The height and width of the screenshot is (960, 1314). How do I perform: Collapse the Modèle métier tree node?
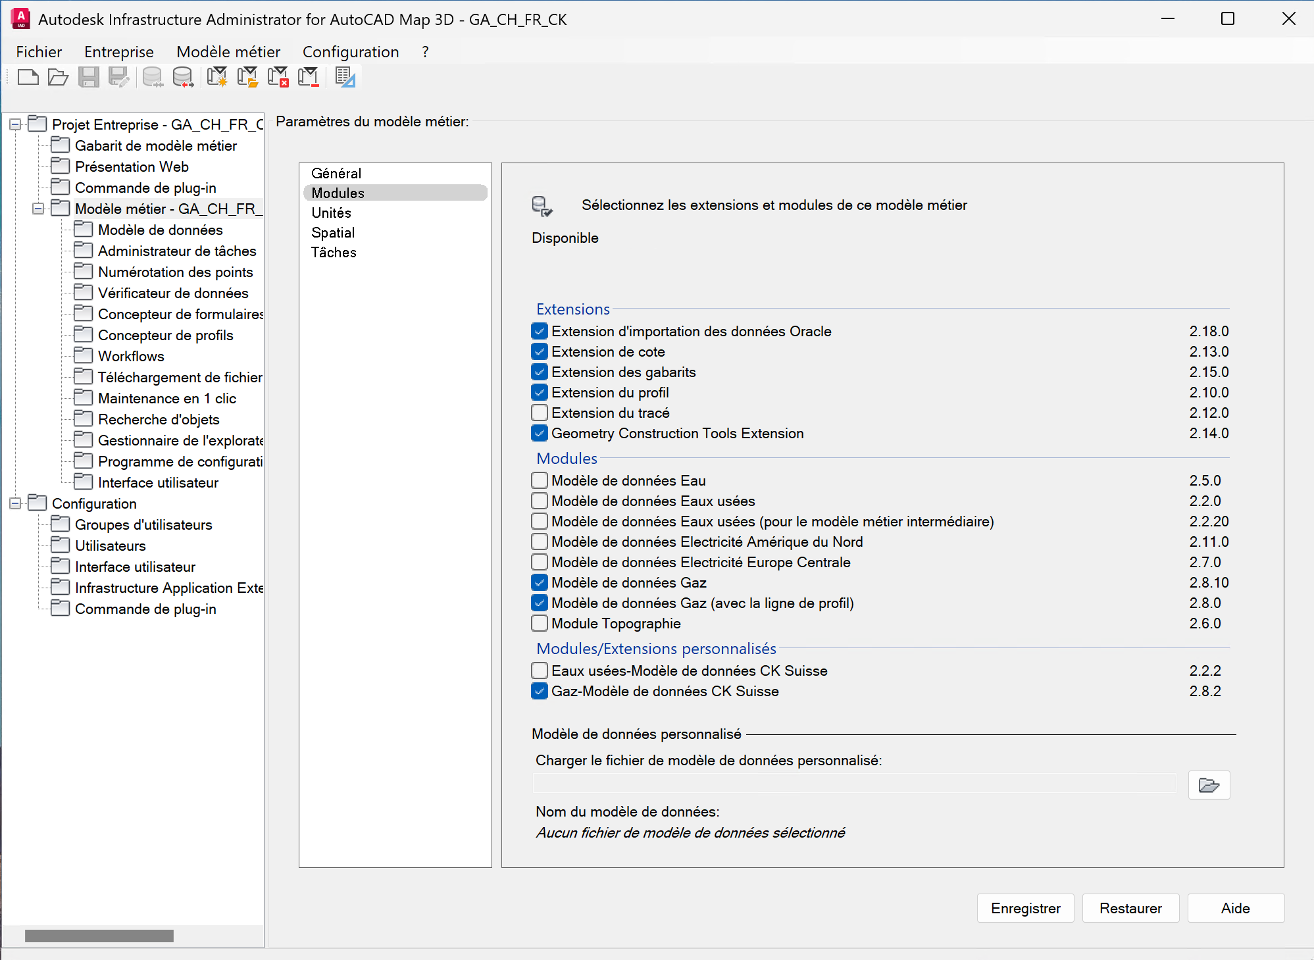(38, 209)
